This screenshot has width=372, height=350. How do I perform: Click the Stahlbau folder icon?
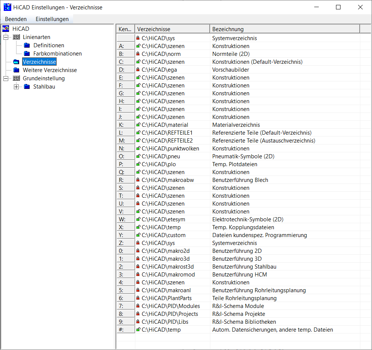[27, 87]
